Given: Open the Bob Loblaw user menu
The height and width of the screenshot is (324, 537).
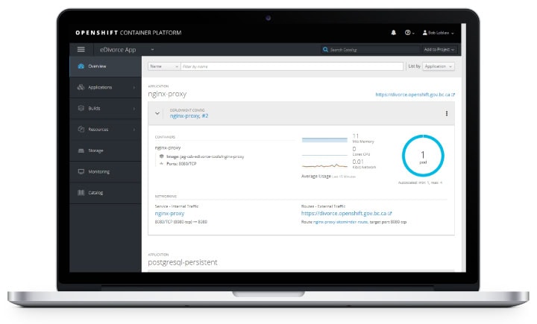Looking at the screenshot, I should 438,33.
